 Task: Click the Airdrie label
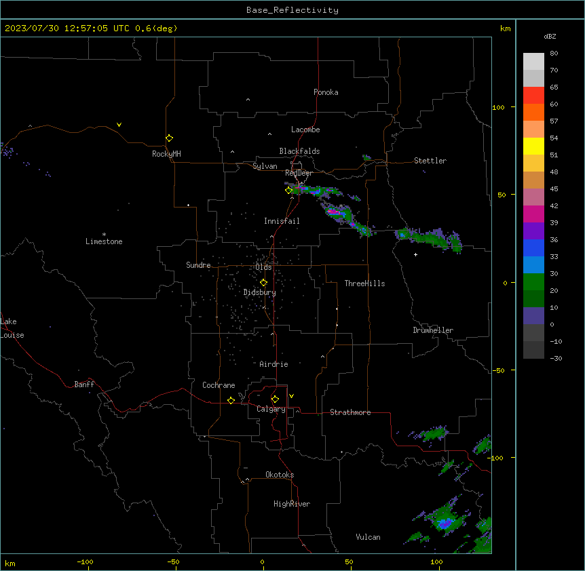pos(273,364)
